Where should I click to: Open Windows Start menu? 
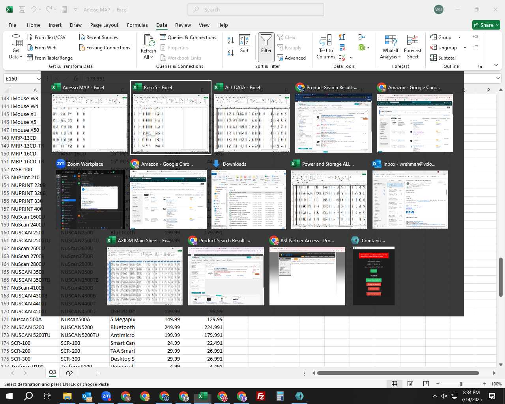pyautogui.click(x=9, y=396)
